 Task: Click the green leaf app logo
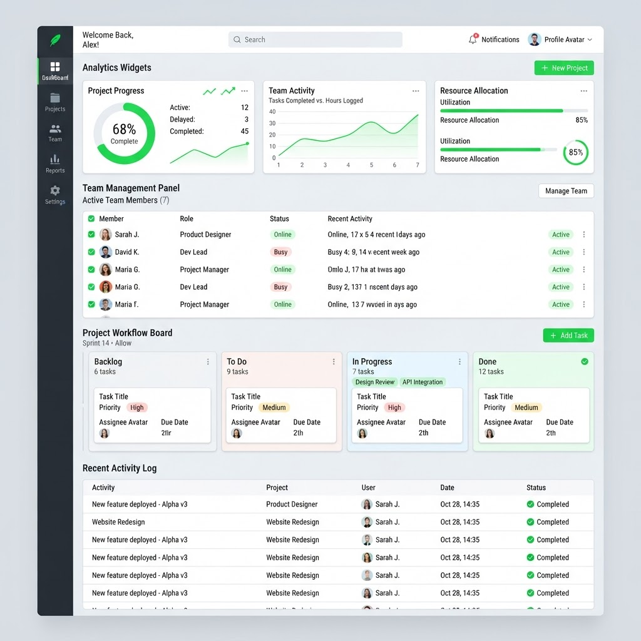[x=55, y=40]
